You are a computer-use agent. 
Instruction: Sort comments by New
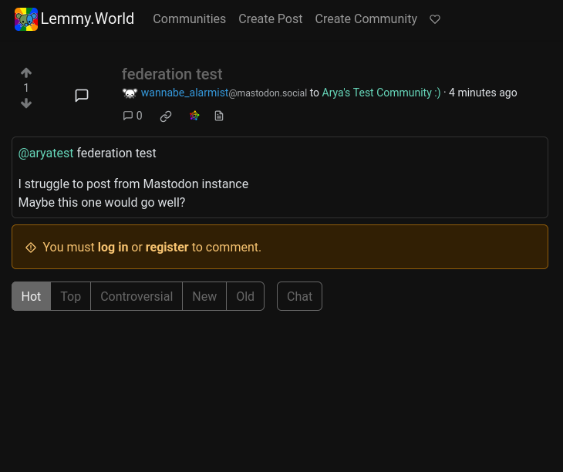click(x=204, y=296)
